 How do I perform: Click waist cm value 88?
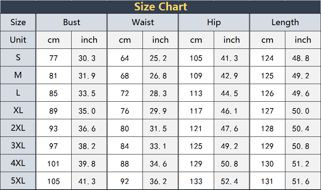(x=125, y=164)
